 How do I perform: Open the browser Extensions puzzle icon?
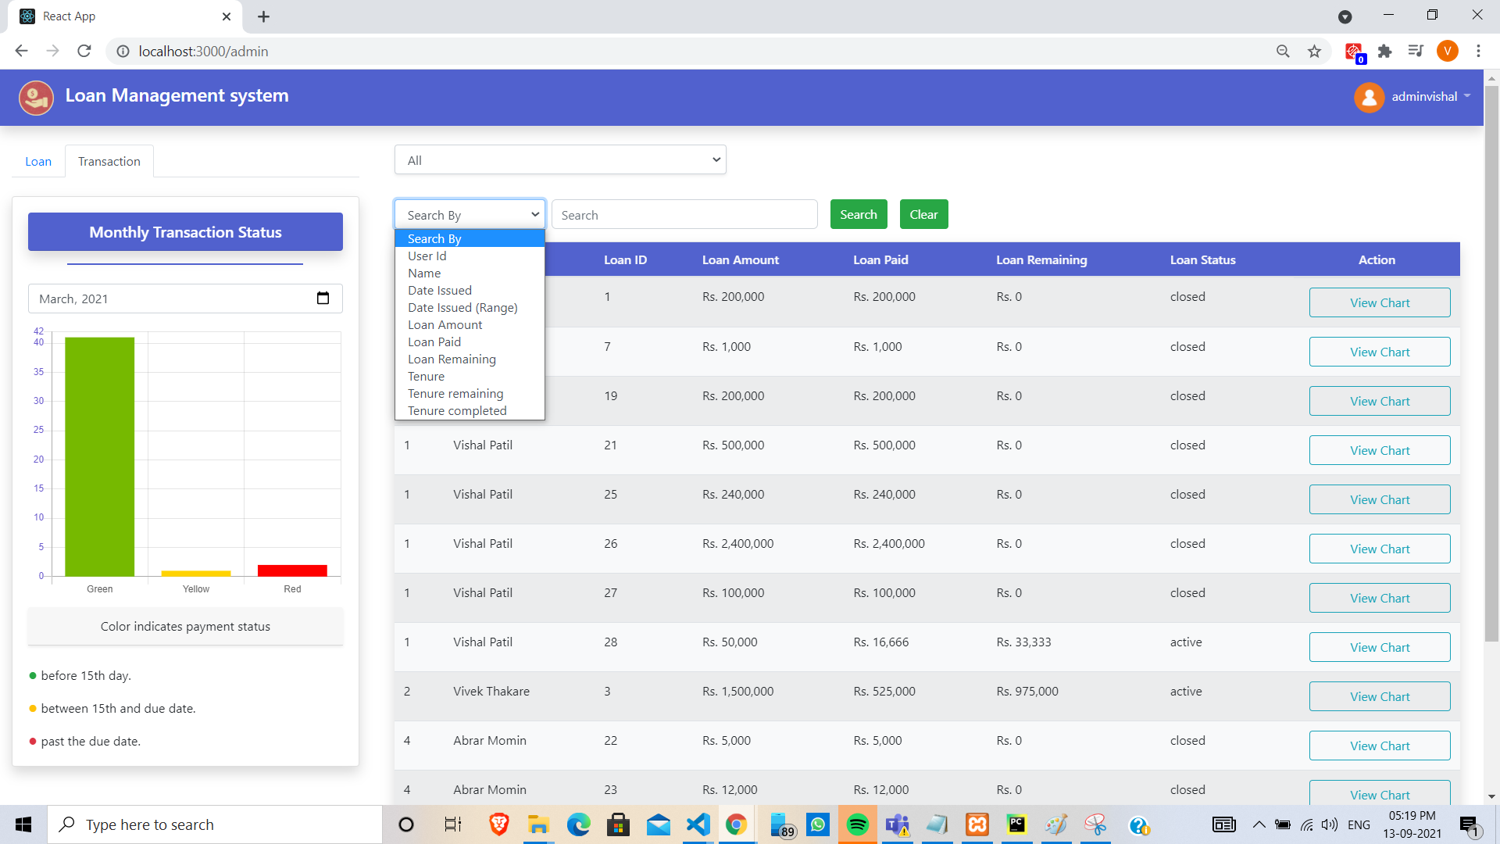click(x=1384, y=52)
